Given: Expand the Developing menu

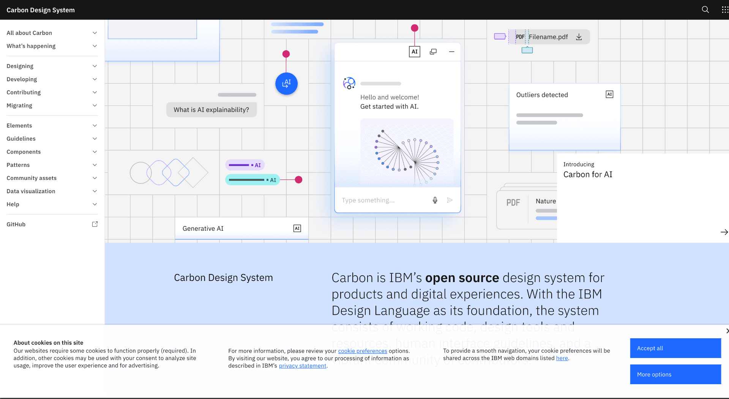Looking at the screenshot, I should click(x=52, y=79).
